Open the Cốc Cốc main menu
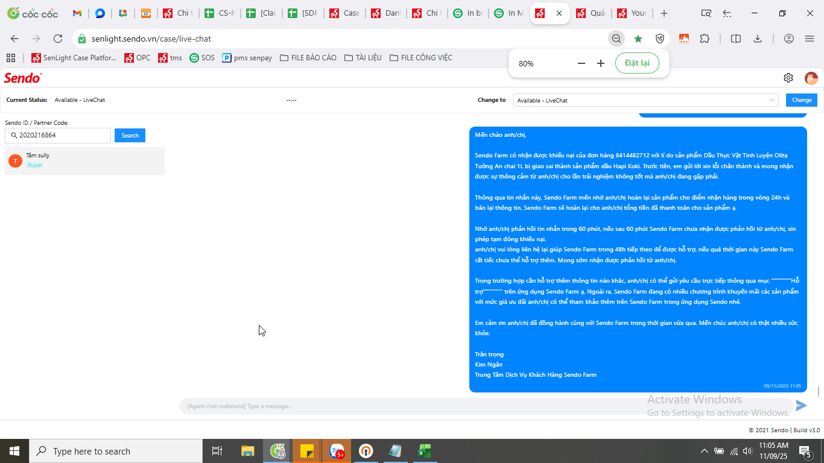 coord(810,39)
